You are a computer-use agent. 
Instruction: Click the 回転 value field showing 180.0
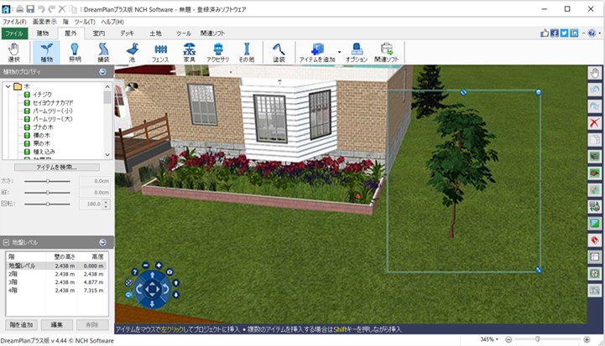(91, 204)
